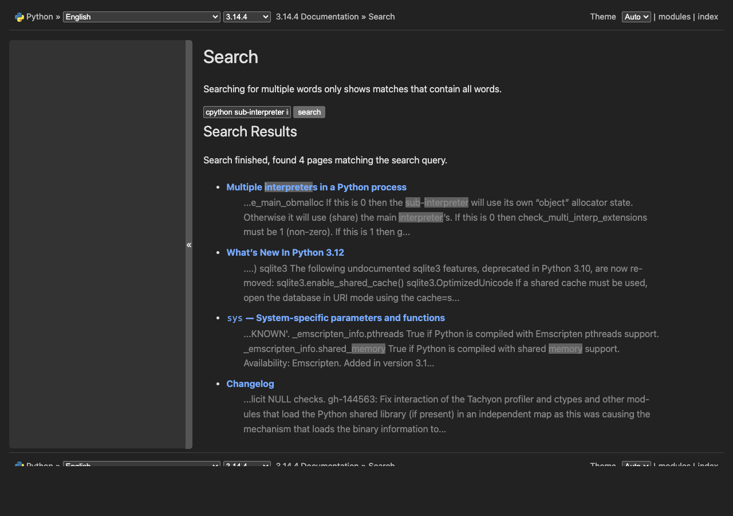
Task: Click the Python home link at top
Action: (x=40, y=17)
